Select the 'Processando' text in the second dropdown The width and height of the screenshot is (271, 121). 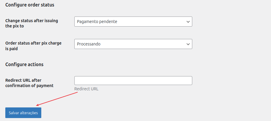click(x=89, y=44)
